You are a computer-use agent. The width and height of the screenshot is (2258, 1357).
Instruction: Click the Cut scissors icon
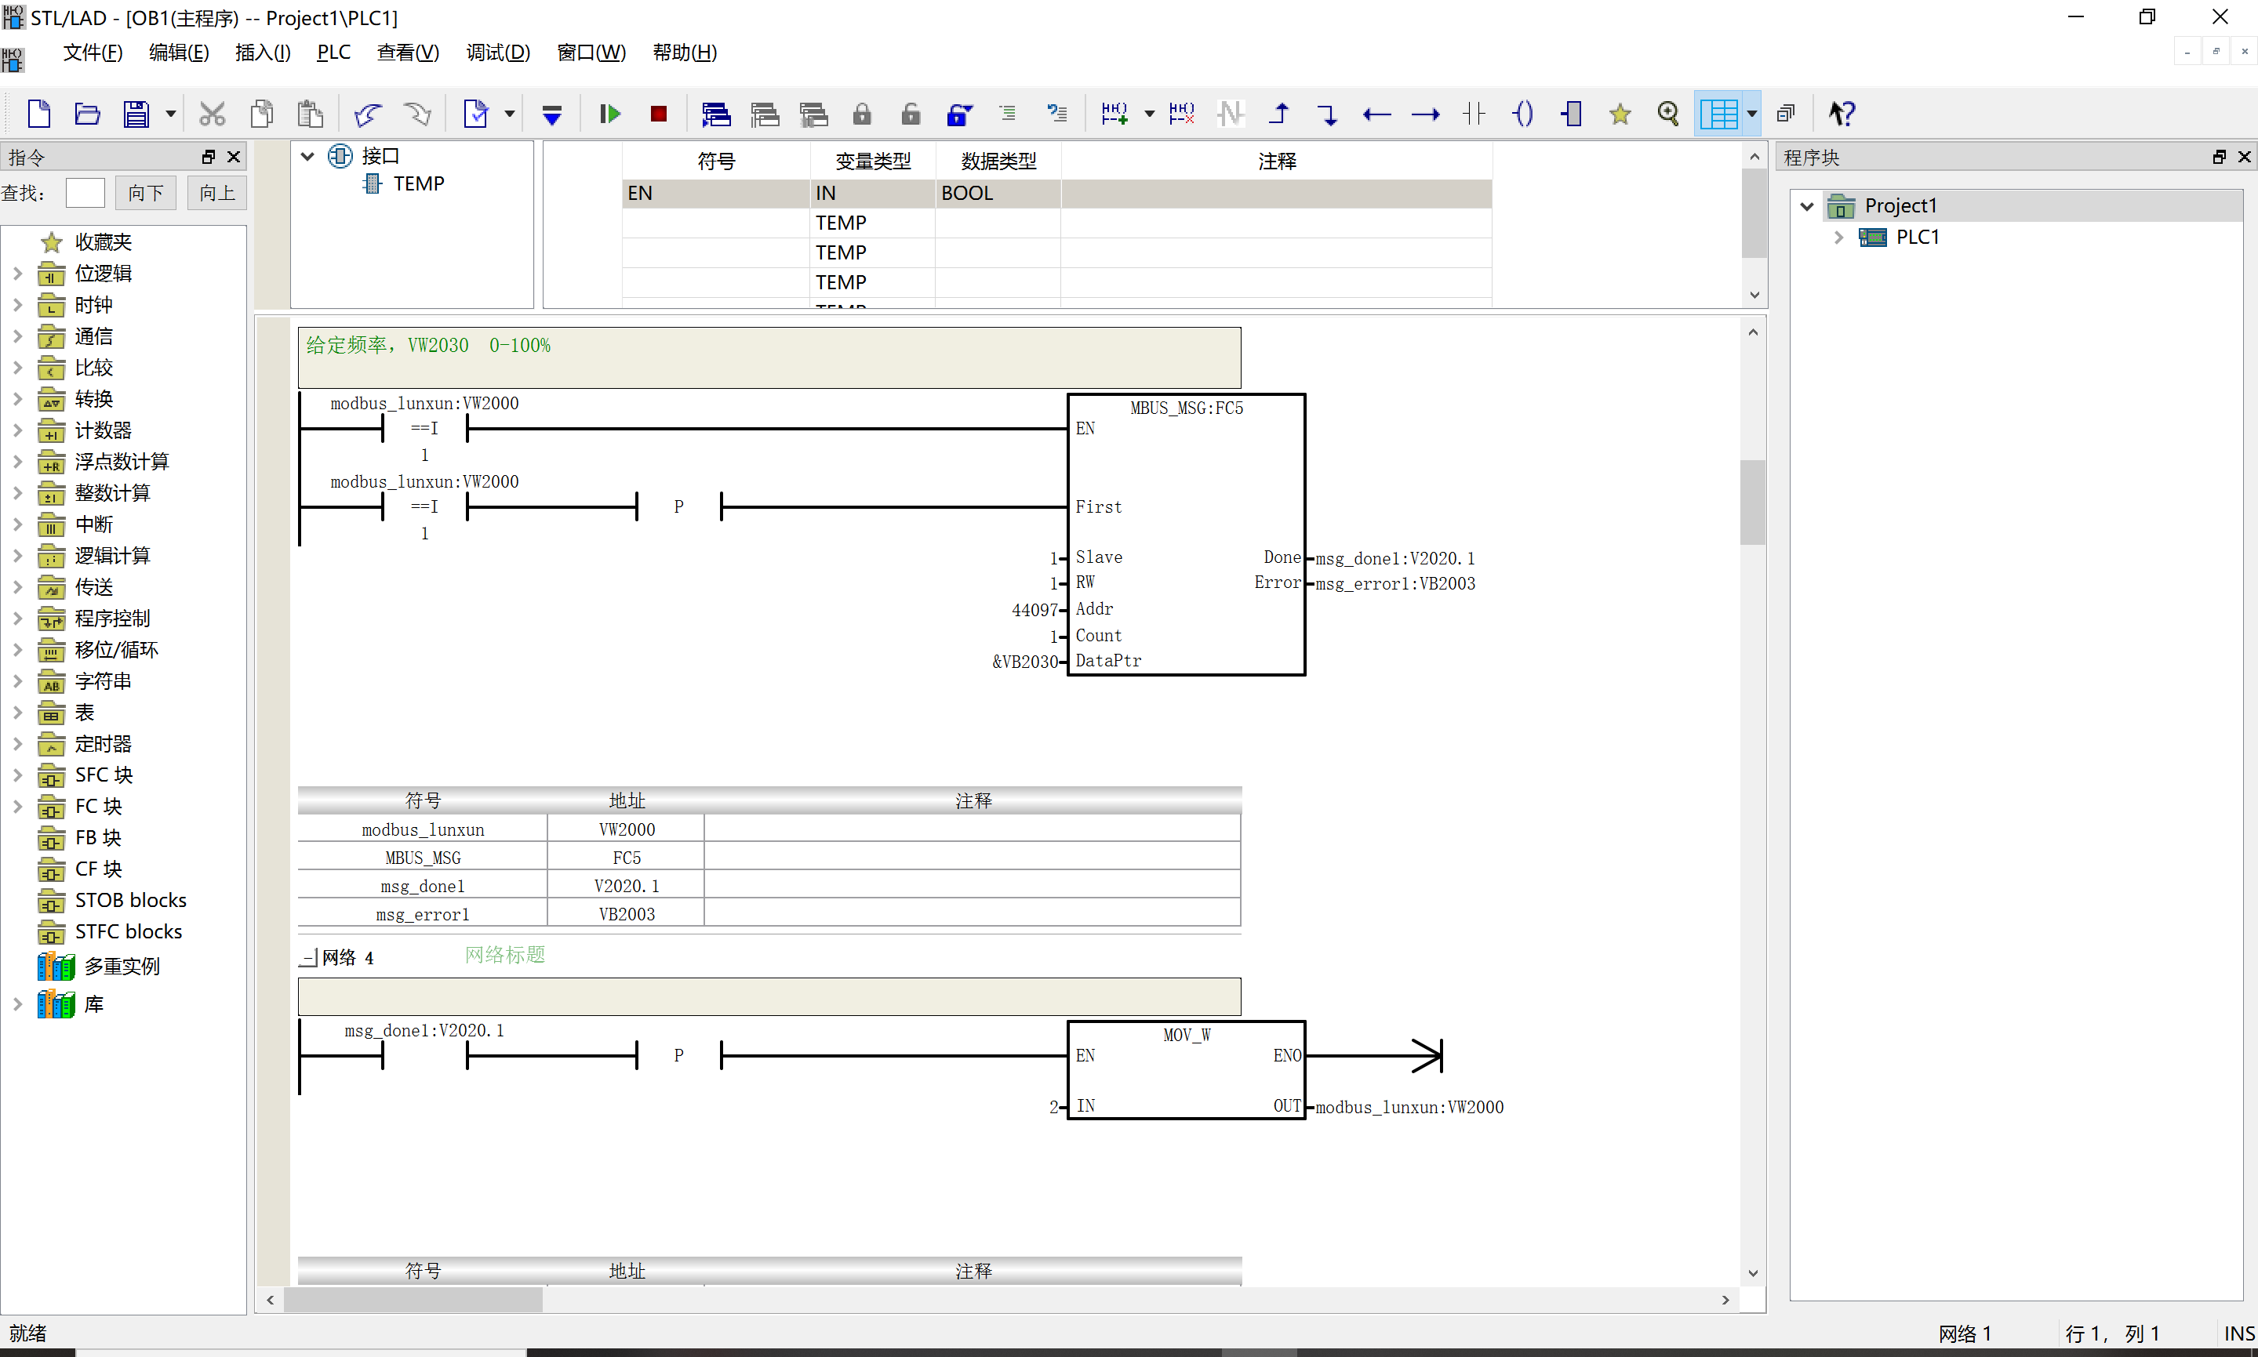point(213,114)
